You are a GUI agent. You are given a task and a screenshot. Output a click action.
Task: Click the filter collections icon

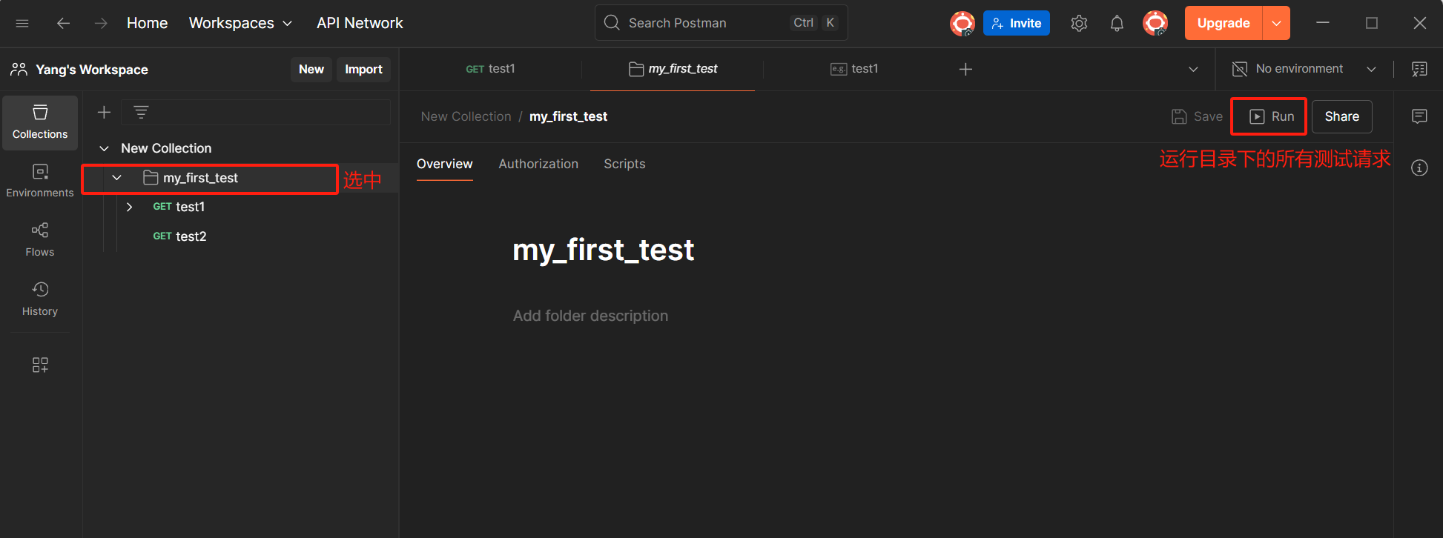click(x=141, y=112)
